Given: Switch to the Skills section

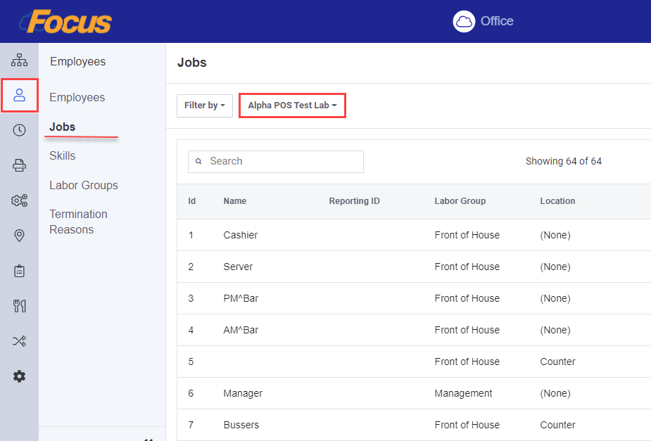Looking at the screenshot, I should click(x=62, y=155).
